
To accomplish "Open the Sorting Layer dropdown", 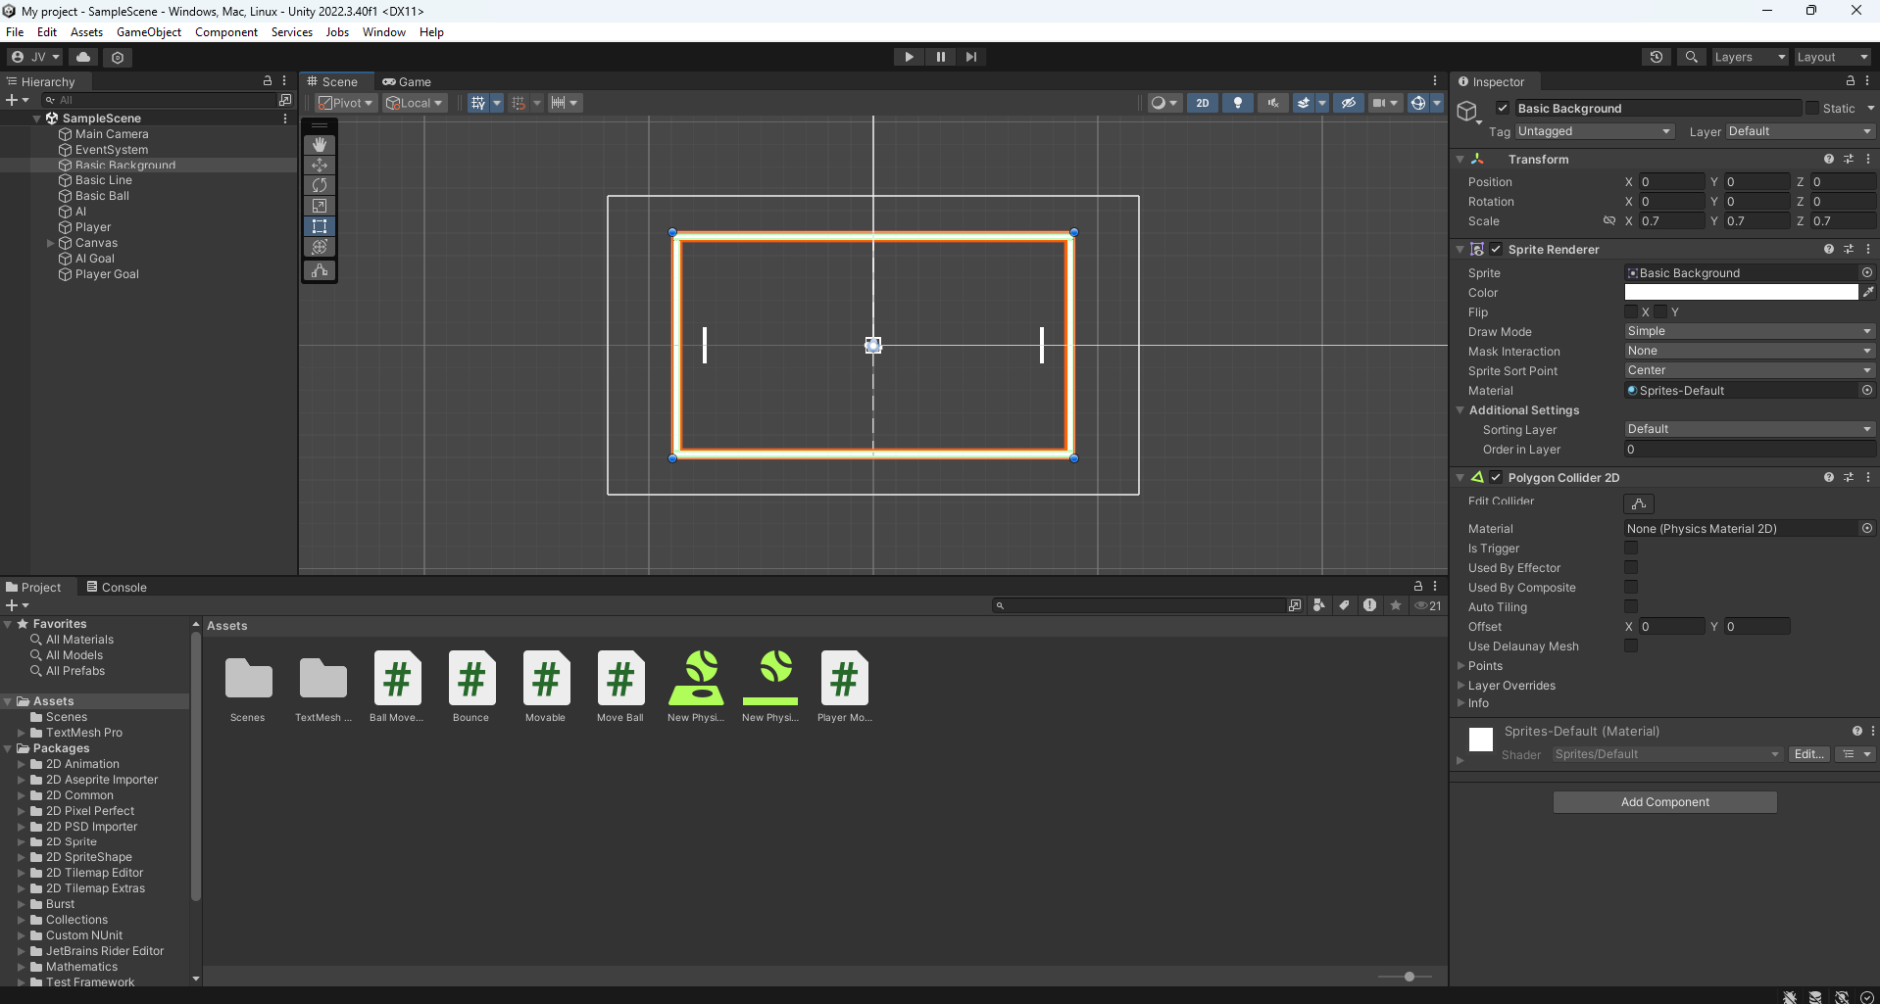I will pyautogui.click(x=1749, y=429).
